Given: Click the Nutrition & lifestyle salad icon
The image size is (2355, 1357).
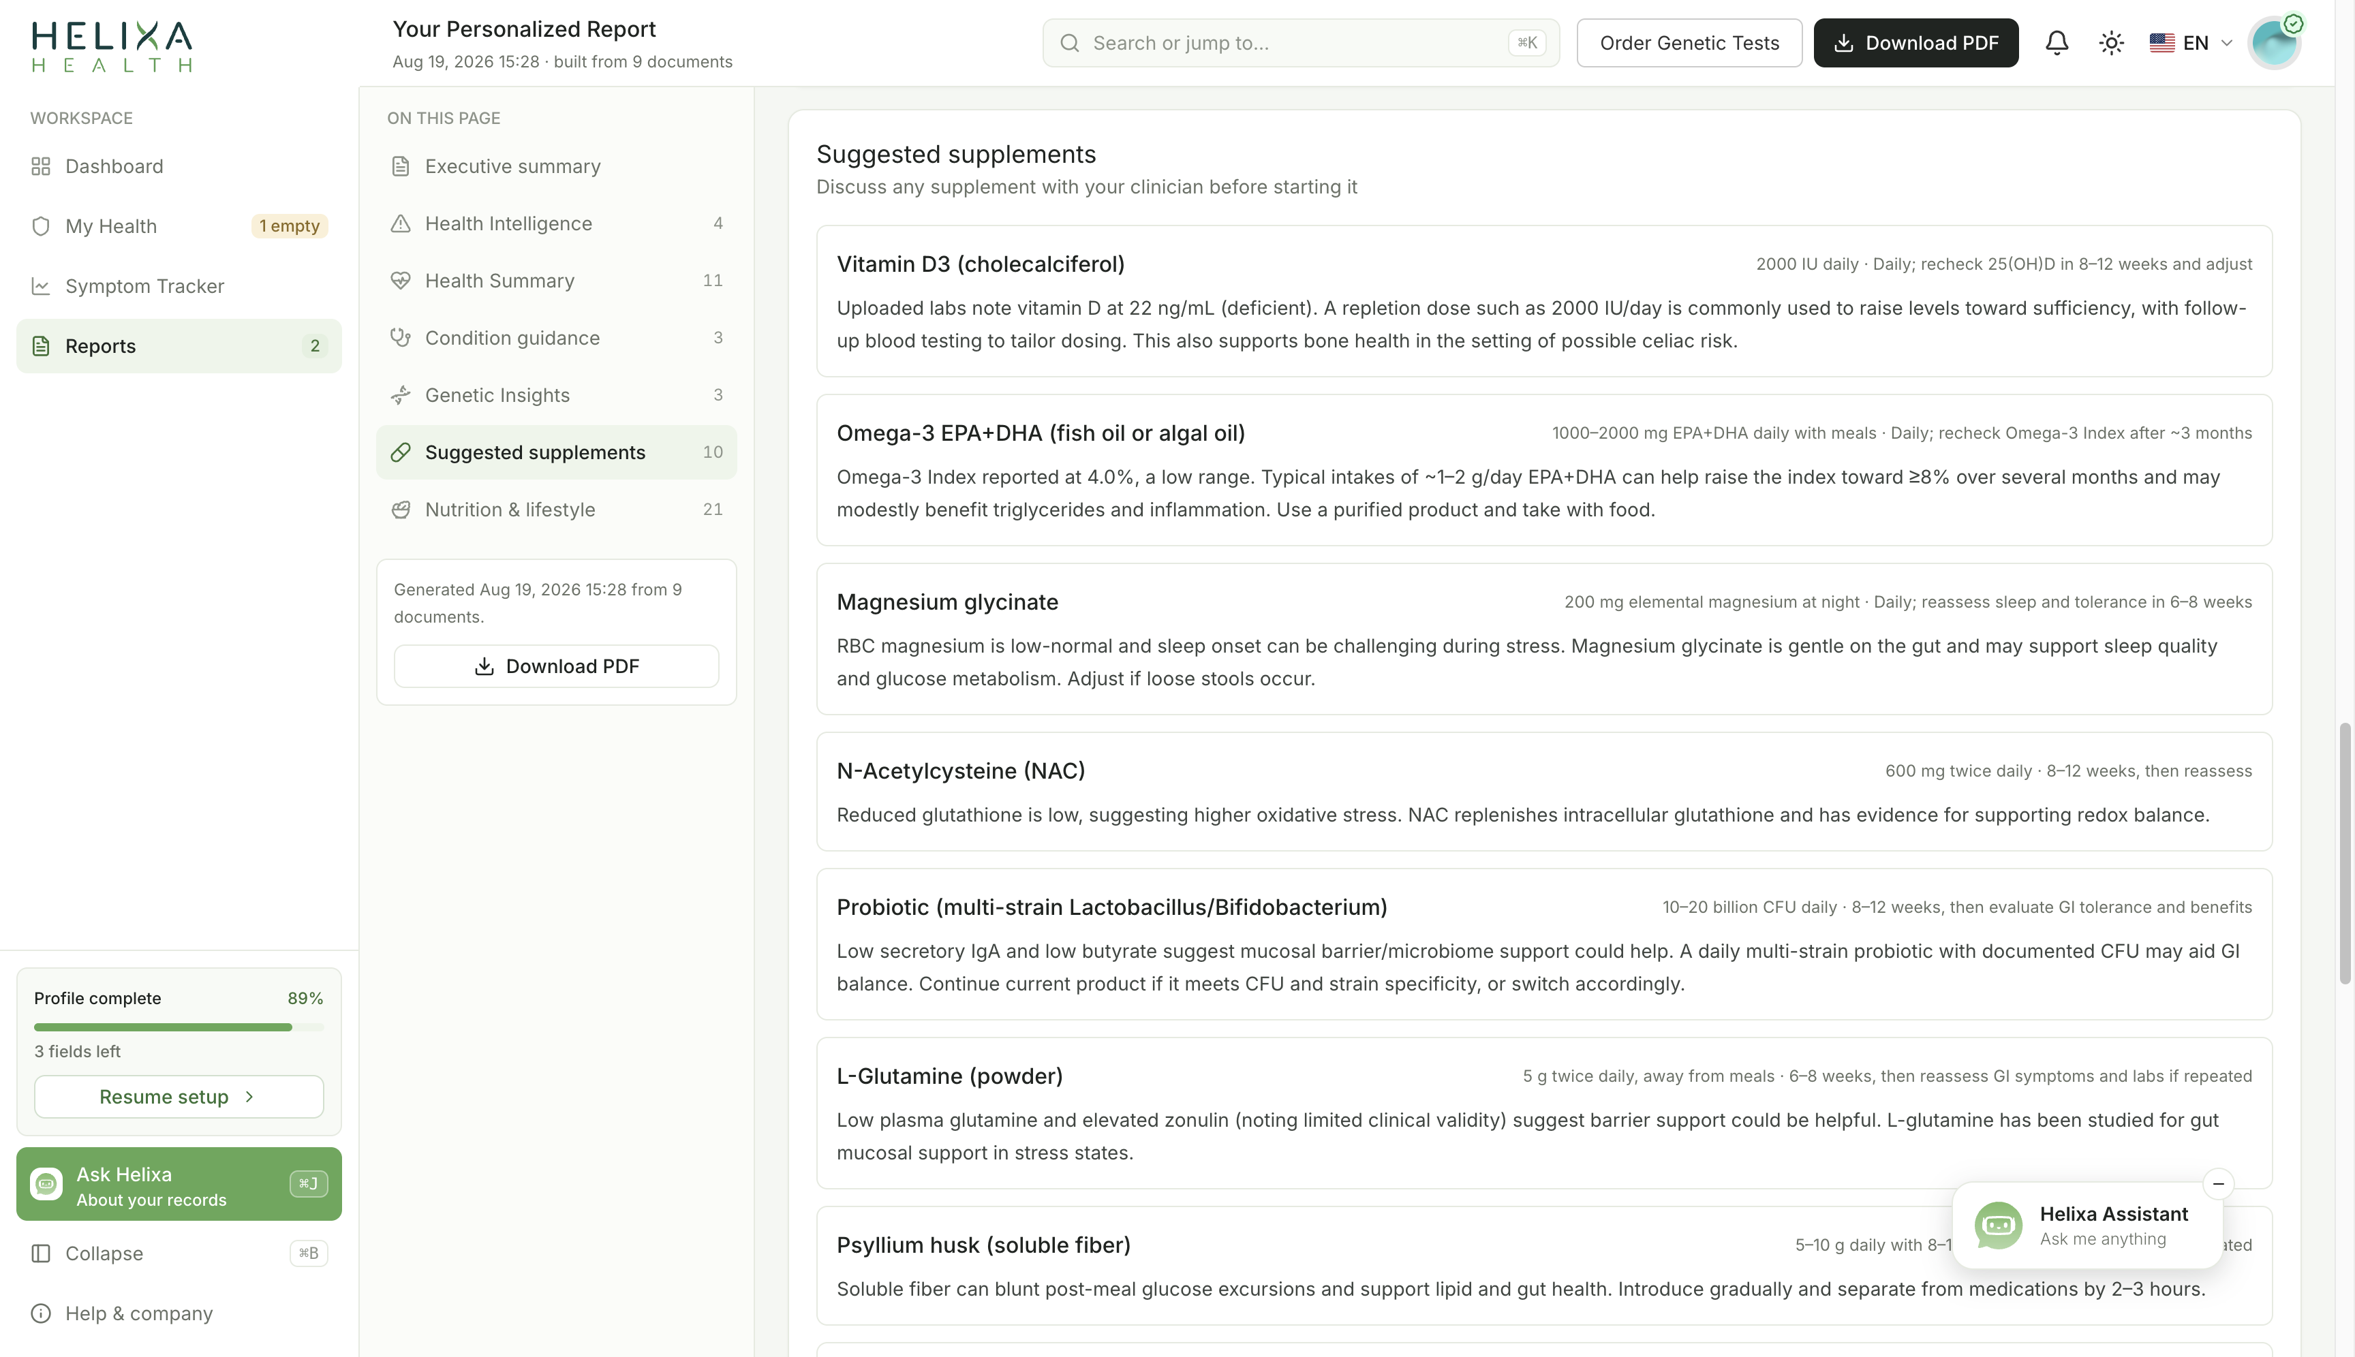Looking at the screenshot, I should (401, 510).
